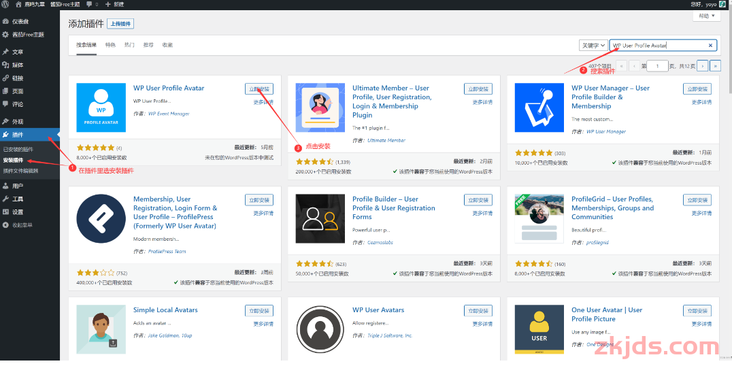Click the Profile Builder plugin icon
732x368 pixels.
[320, 219]
